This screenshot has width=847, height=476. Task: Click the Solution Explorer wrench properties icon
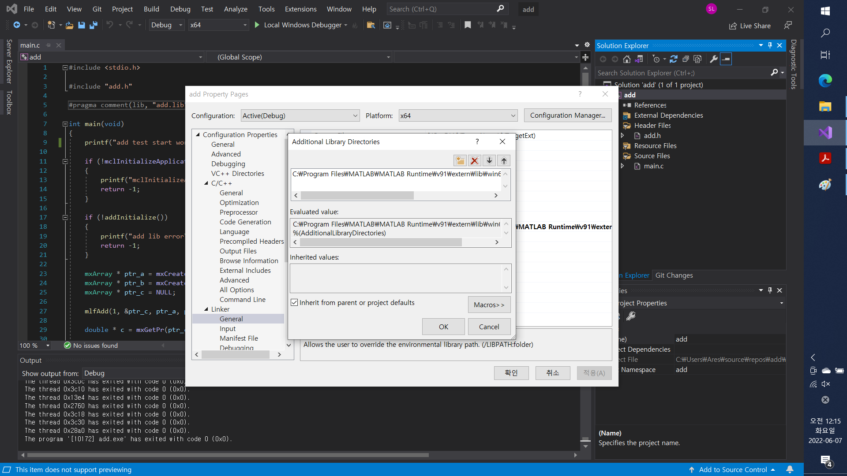click(x=713, y=59)
